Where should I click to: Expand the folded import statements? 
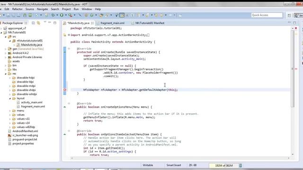pos(69,35)
